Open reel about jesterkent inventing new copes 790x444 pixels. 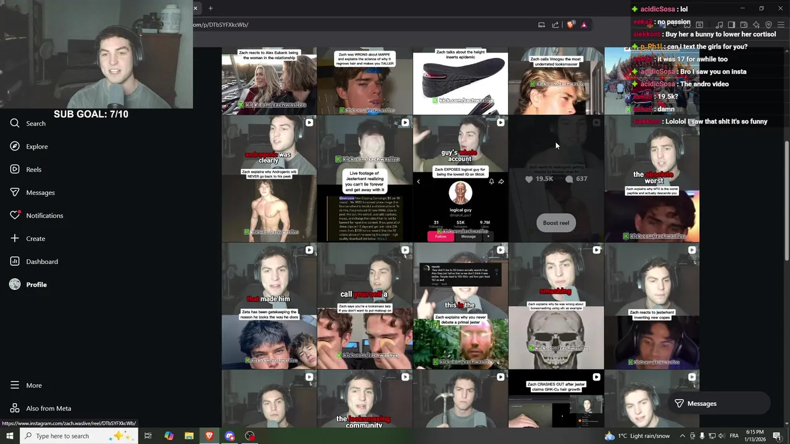coord(652,306)
